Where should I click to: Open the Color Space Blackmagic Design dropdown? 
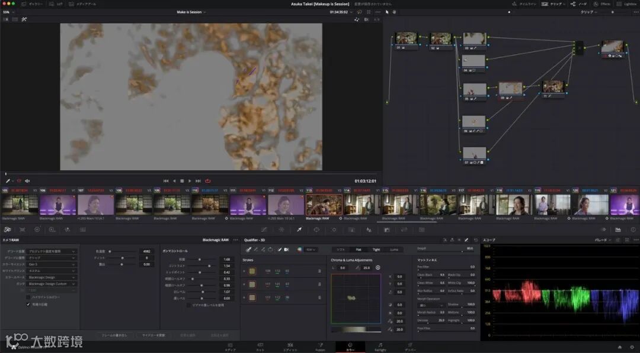pyautogui.click(x=52, y=277)
